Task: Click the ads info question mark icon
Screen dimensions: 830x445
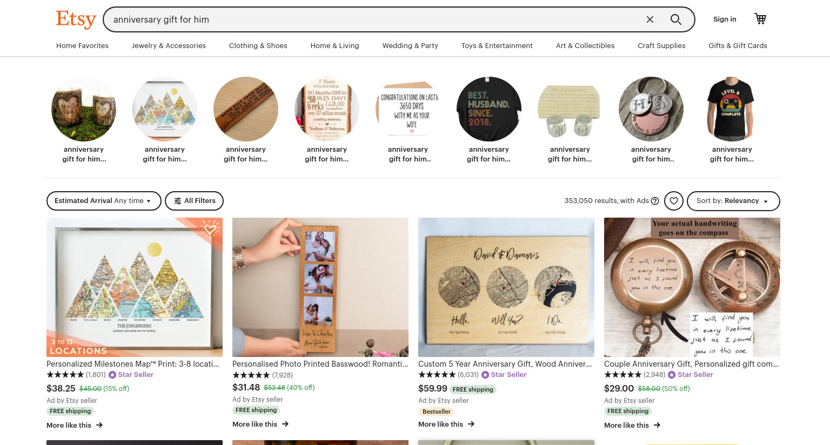Action: (x=655, y=201)
